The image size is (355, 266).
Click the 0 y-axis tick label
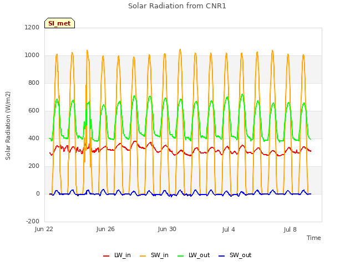click(38, 193)
